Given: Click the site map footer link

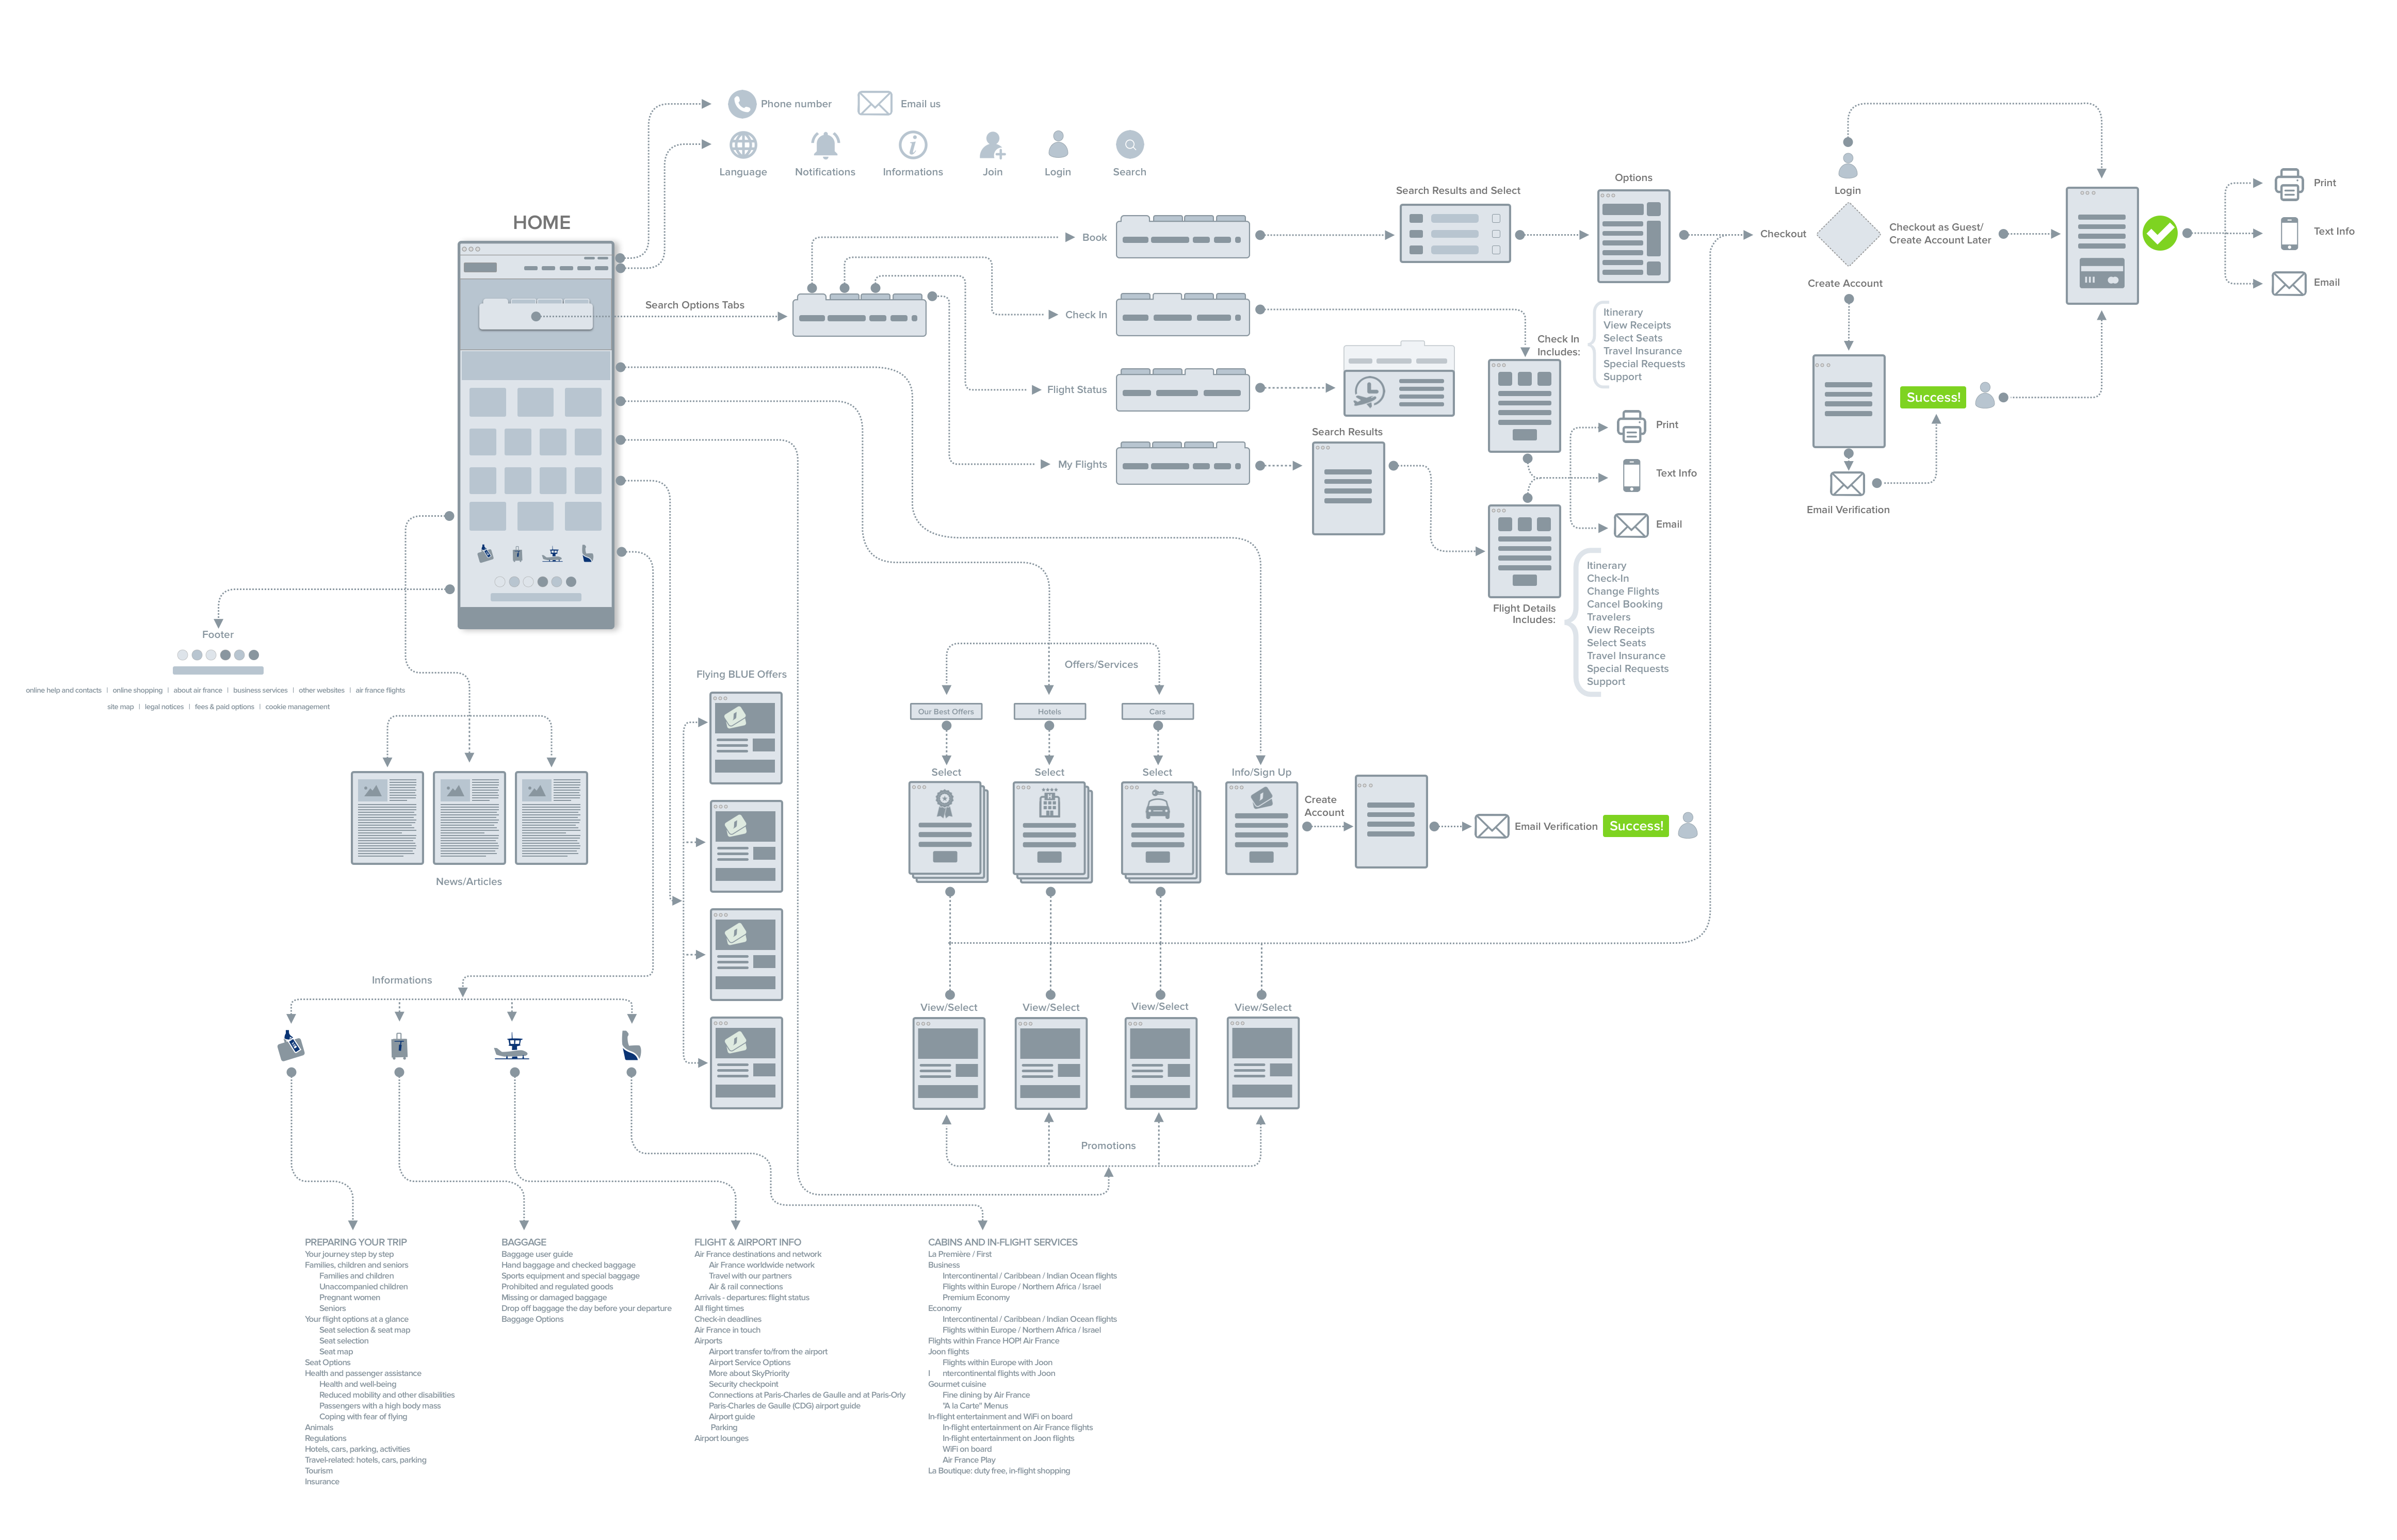Looking at the screenshot, I should tap(120, 707).
